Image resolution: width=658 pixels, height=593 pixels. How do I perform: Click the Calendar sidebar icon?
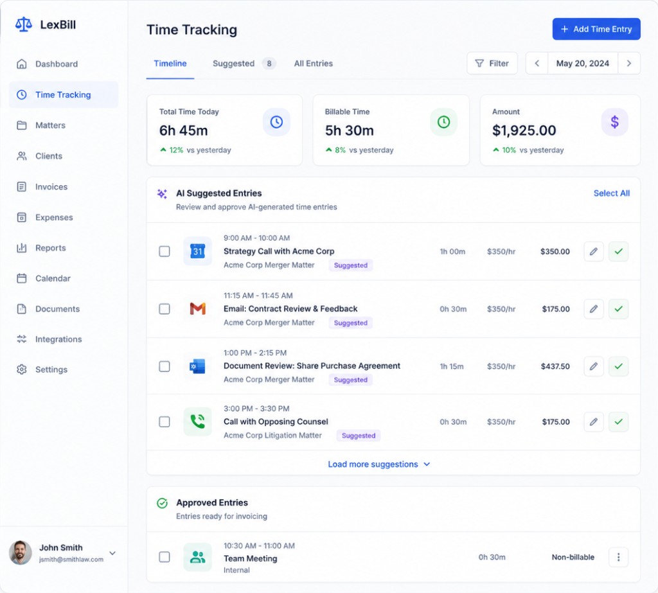tap(21, 278)
